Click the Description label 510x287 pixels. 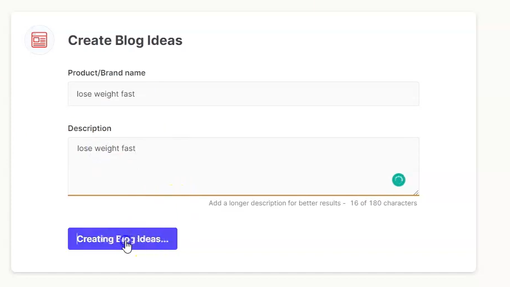click(x=90, y=128)
